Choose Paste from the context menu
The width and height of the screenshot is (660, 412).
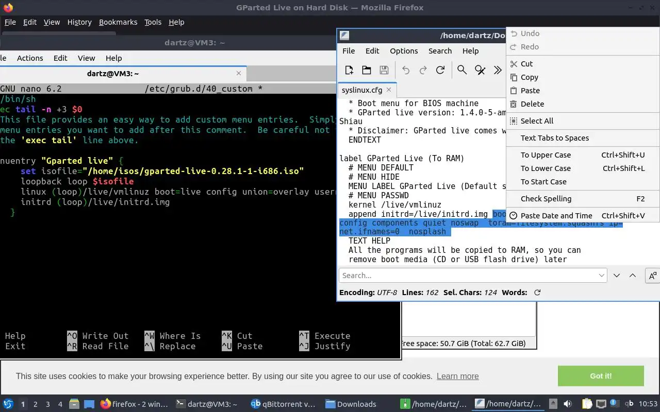pos(583,91)
